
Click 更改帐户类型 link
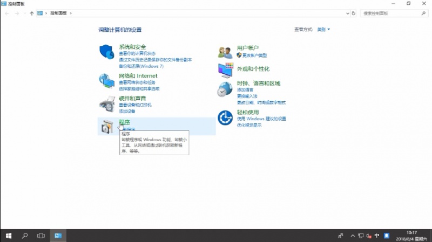254,56
